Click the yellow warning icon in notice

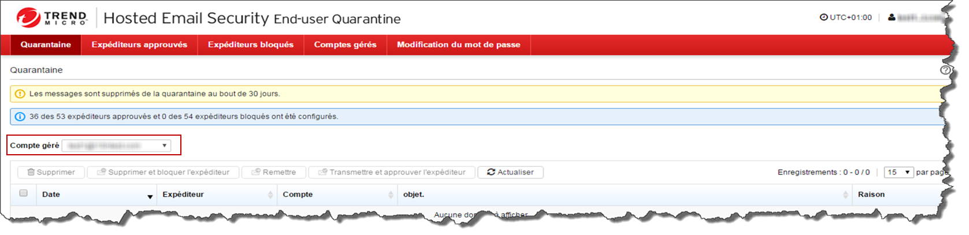pos(20,94)
